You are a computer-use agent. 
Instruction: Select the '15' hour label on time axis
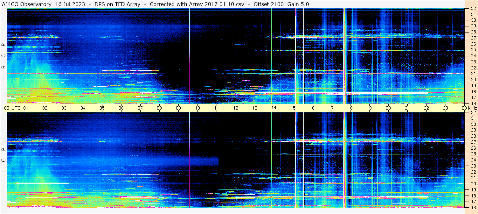(x=293, y=108)
